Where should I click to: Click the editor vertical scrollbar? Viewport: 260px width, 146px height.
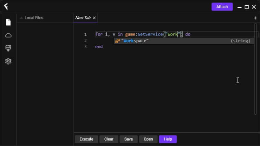coord(255,69)
